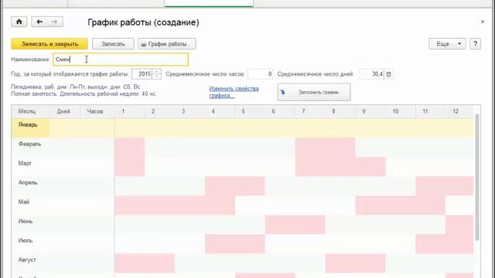The image size is (495, 278).
Task: Click the Среднемесячное число дней field
Action: click(372, 74)
